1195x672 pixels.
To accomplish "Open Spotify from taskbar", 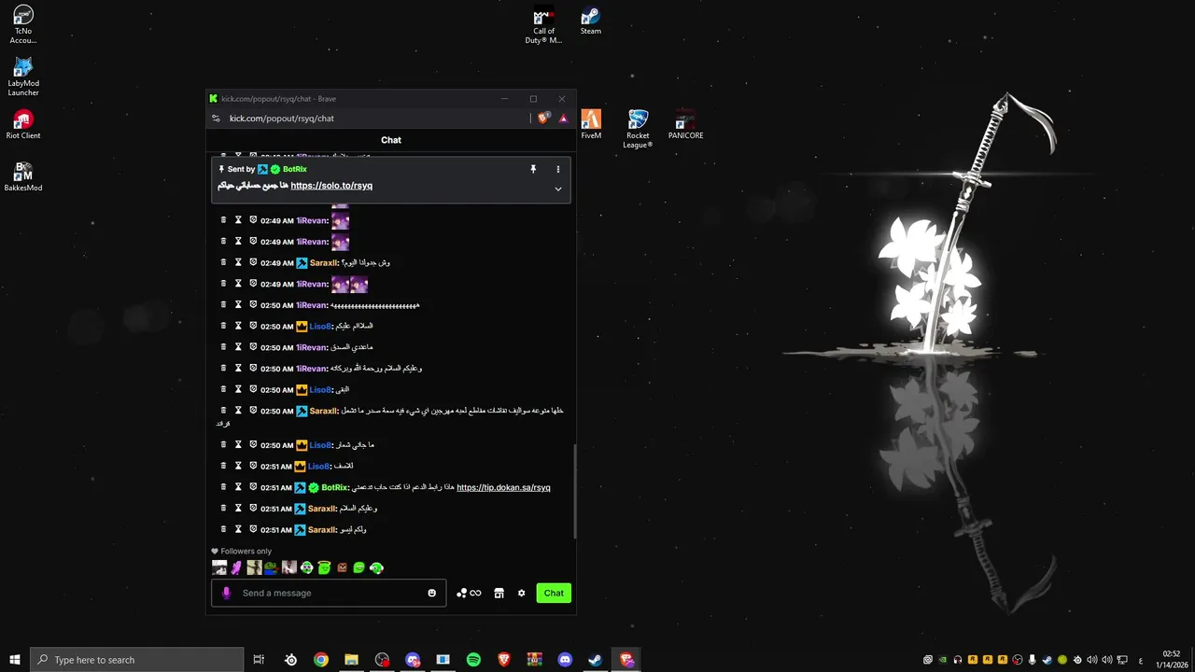I will pyautogui.click(x=473, y=660).
